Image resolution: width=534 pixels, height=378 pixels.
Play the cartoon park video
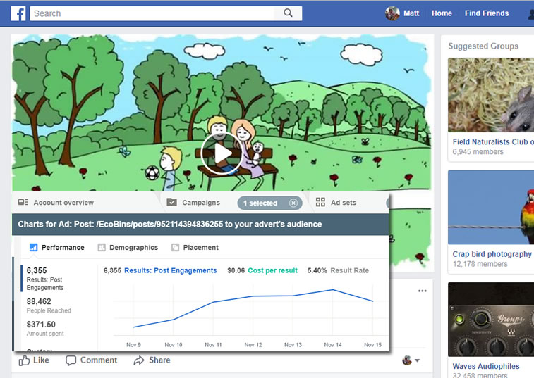coord(222,153)
